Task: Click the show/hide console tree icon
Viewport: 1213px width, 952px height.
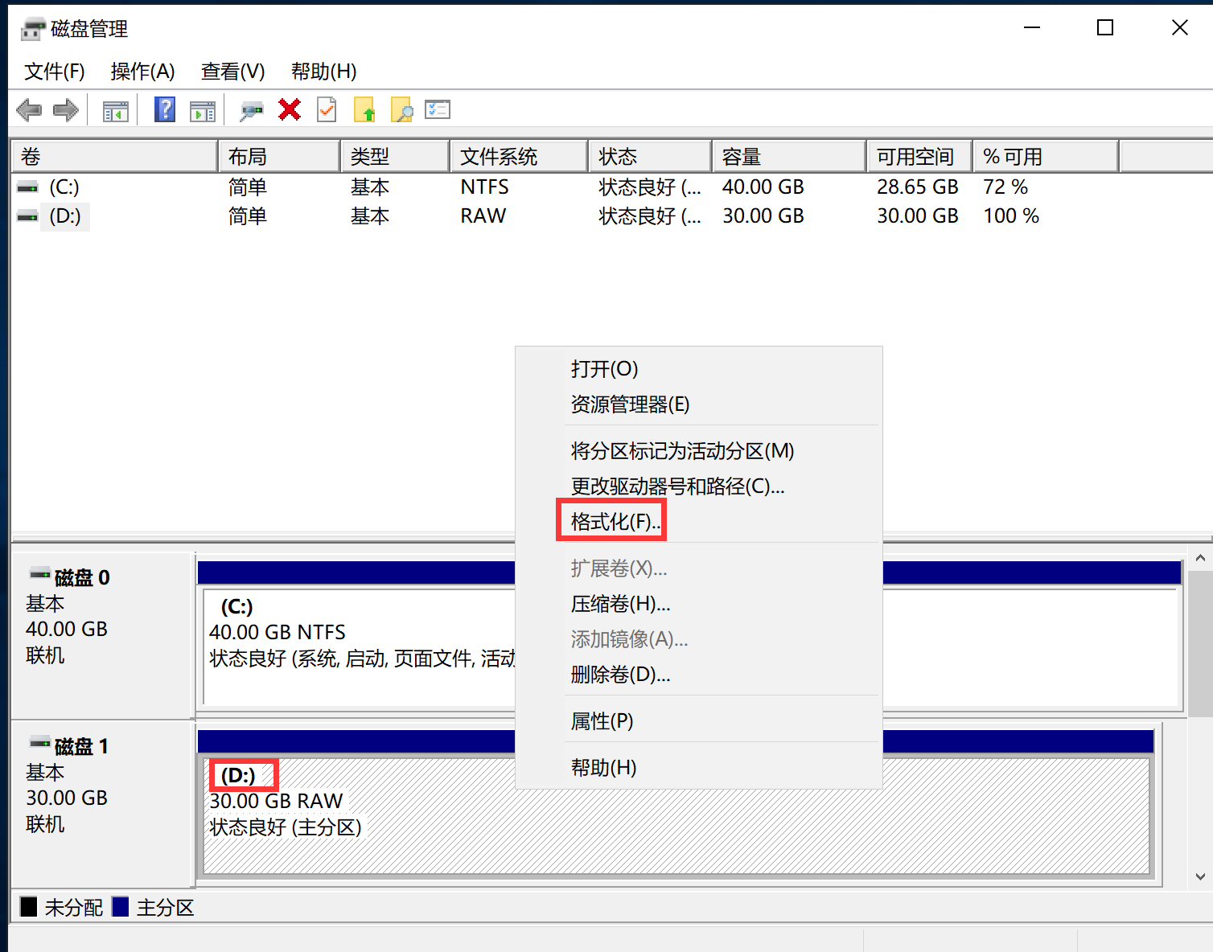Action: coord(116,111)
